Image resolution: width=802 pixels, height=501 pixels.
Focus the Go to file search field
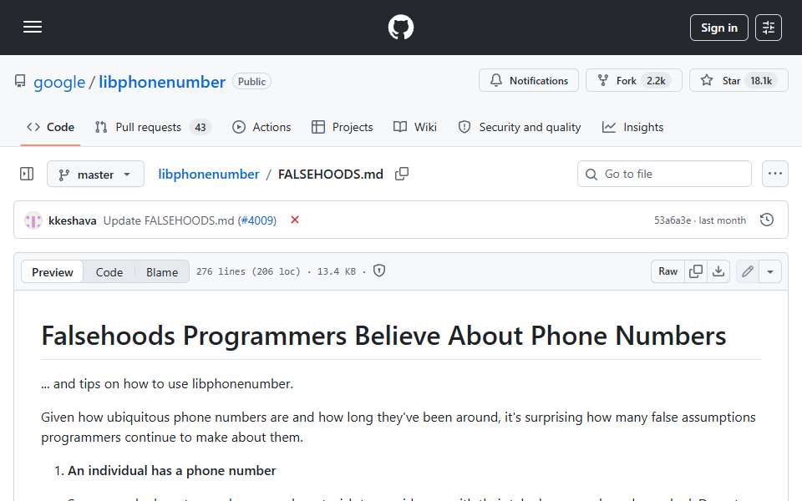[664, 174]
